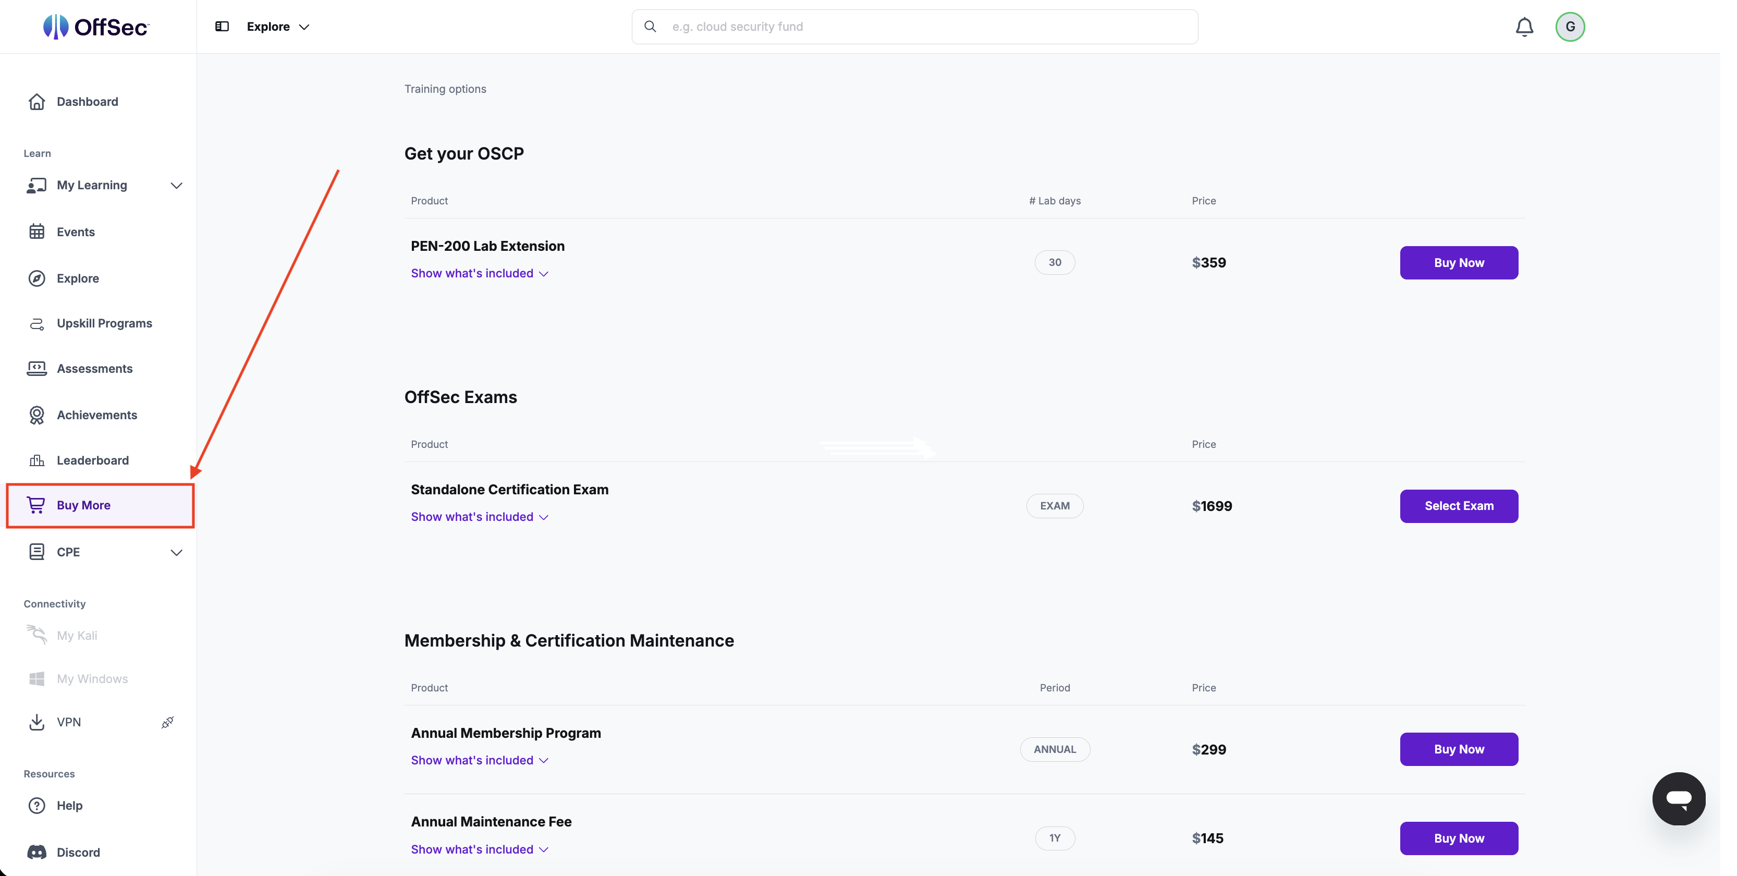Expand what's included for Annual Membership Program
Image resolution: width=1737 pixels, height=876 pixels.
click(x=480, y=760)
